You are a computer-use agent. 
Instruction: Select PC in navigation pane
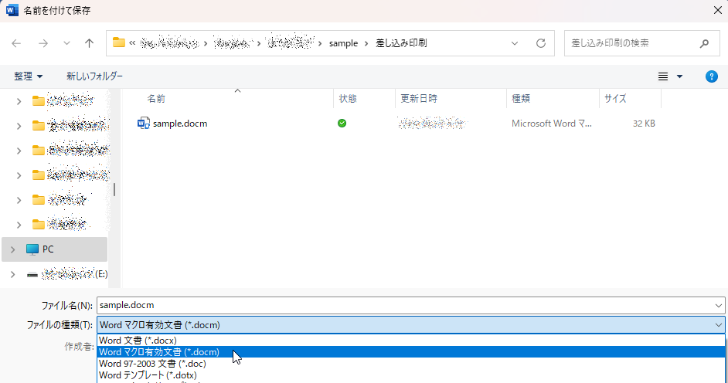[x=55, y=249]
